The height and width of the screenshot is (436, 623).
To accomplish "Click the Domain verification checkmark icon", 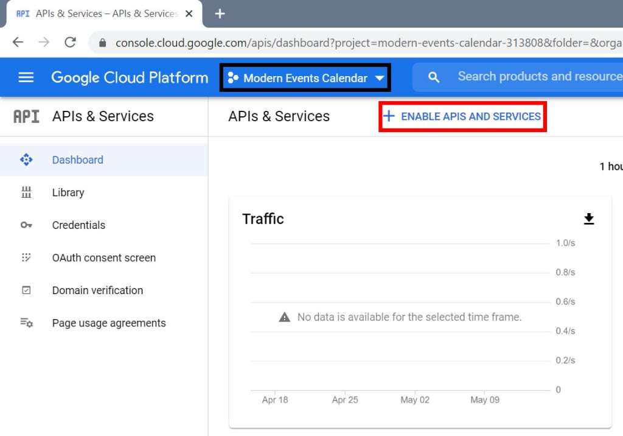I will pyautogui.click(x=26, y=290).
